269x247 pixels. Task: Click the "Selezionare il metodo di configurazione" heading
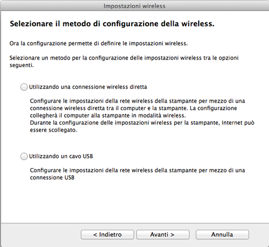[112, 24]
